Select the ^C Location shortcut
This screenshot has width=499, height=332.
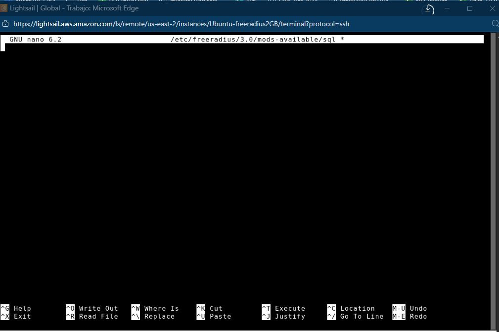pos(351,308)
